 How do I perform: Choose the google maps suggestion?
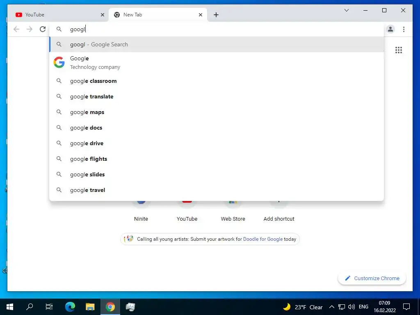click(217, 112)
